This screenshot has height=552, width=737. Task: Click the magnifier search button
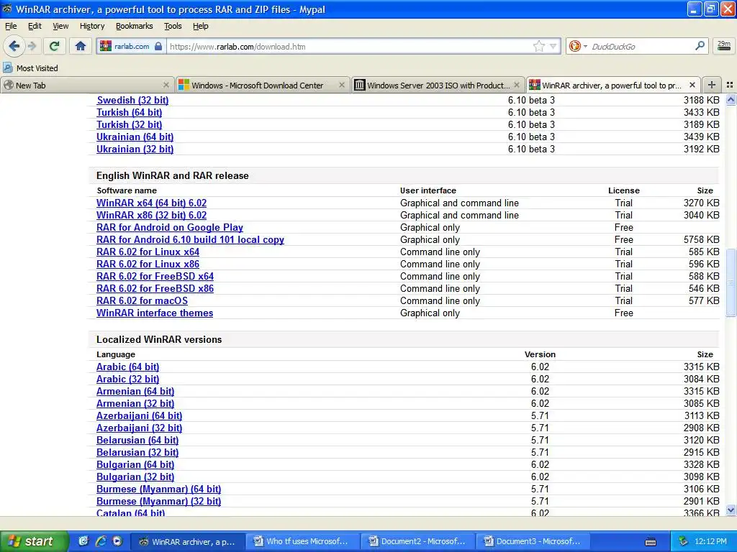tap(700, 46)
